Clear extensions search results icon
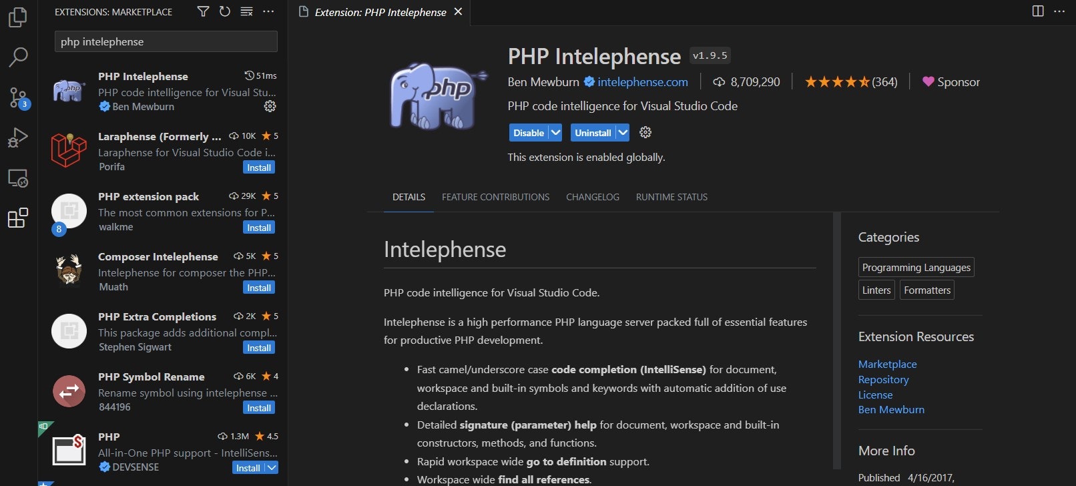Viewport: 1076px width, 486px height. 246,11
